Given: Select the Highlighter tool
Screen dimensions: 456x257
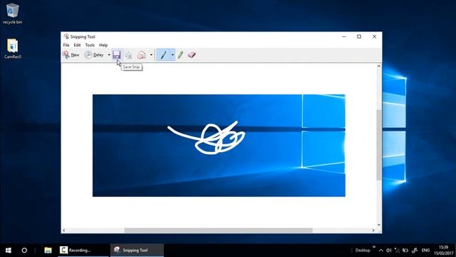Looking at the screenshot, I should coord(180,55).
